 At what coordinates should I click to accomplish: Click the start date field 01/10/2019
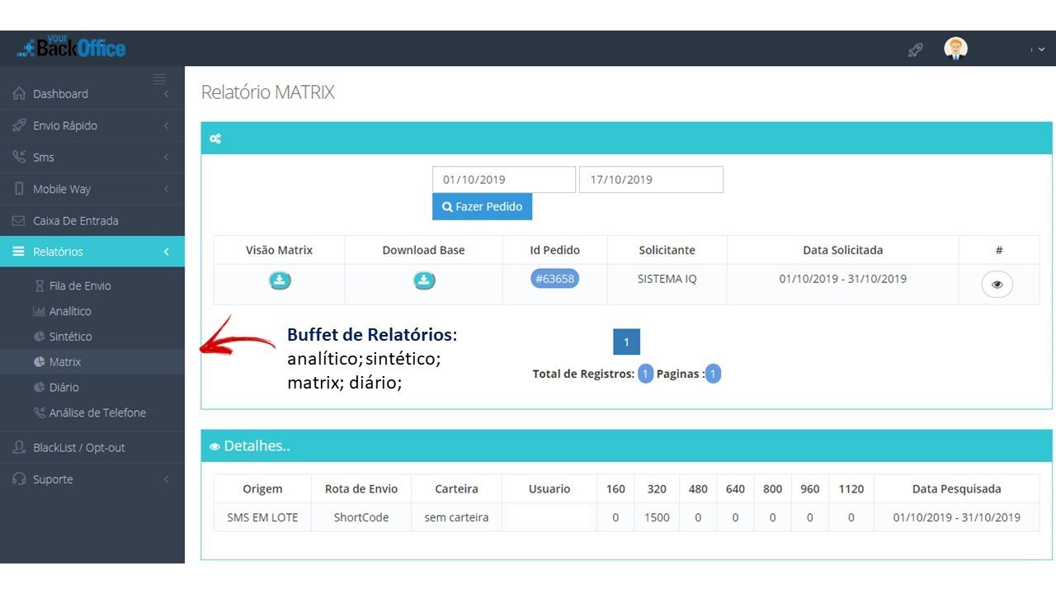pos(504,180)
